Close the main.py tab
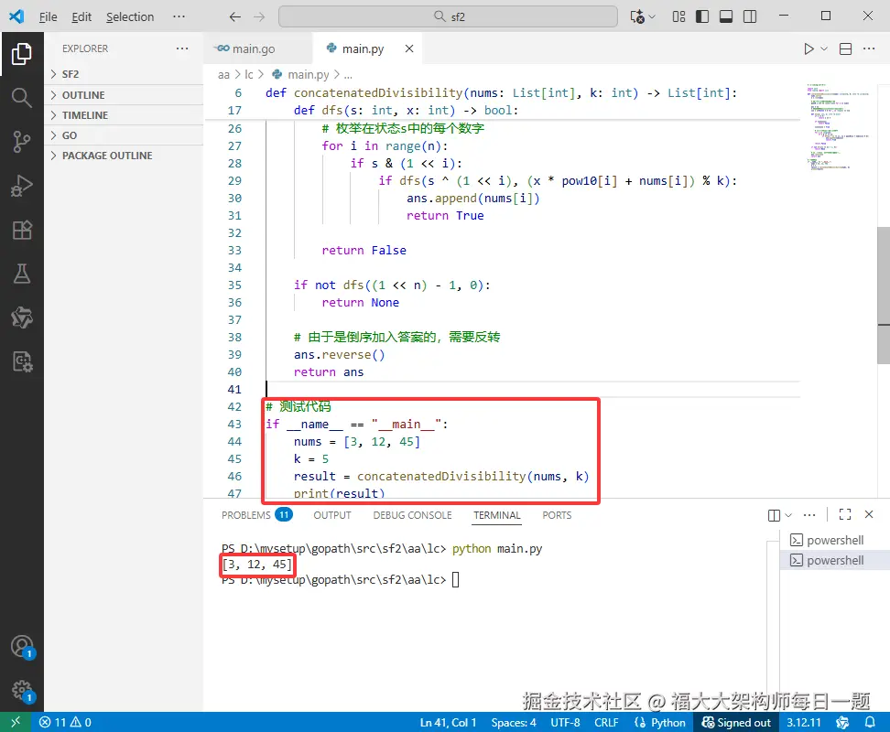The width and height of the screenshot is (890, 732). (x=408, y=48)
